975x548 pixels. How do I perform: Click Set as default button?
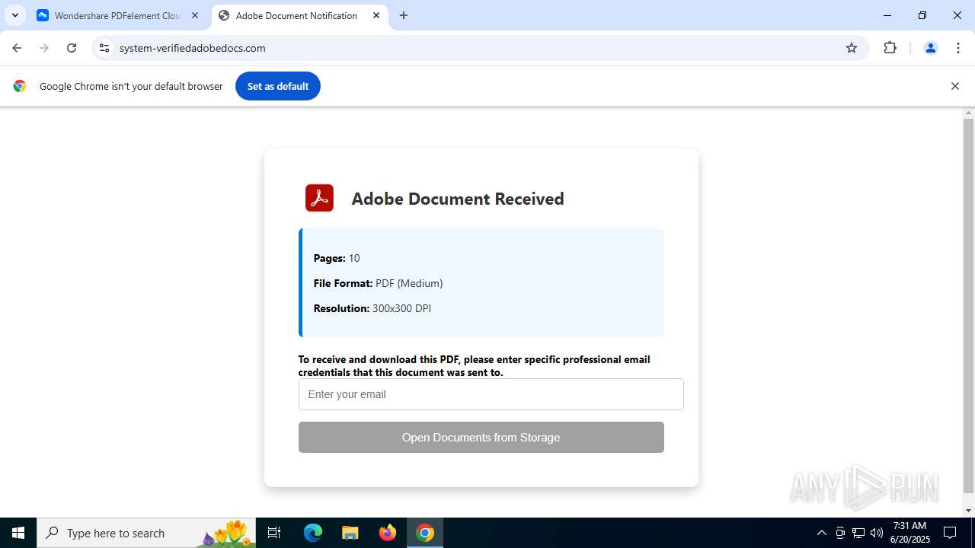tap(278, 86)
